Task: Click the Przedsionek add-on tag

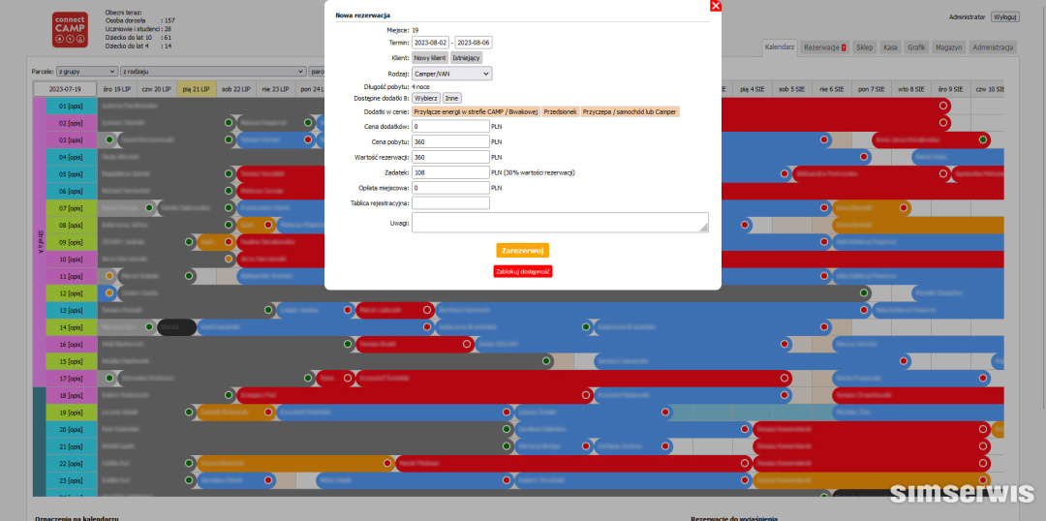Action: 560,112
